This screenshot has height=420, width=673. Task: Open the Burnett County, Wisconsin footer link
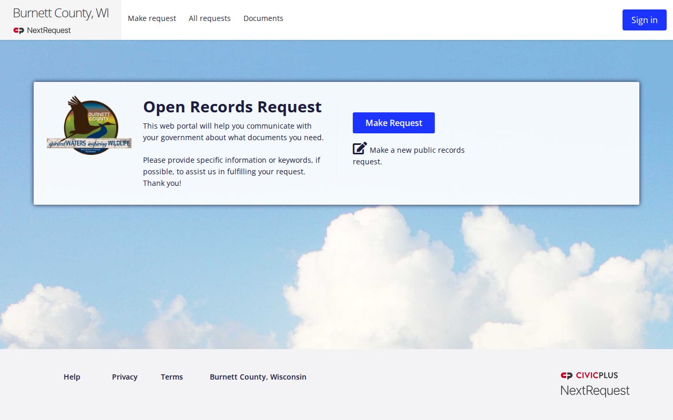pyautogui.click(x=258, y=377)
